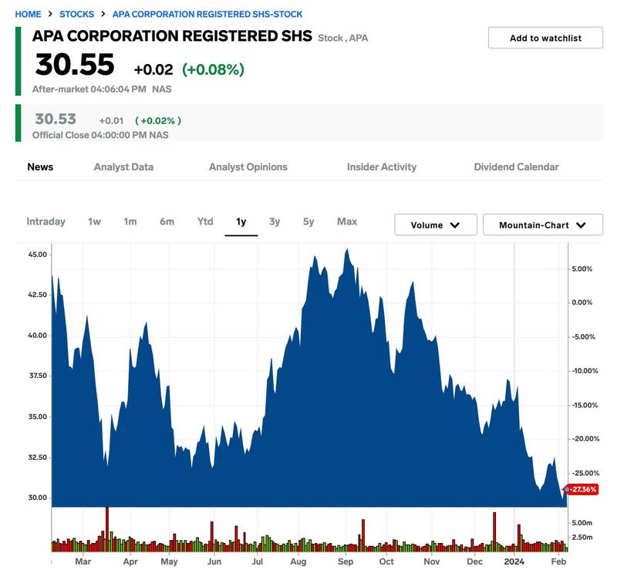Click the 30.53 official close price
Image resolution: width=617 pixels, height=577 pixels.
point(56,119)
